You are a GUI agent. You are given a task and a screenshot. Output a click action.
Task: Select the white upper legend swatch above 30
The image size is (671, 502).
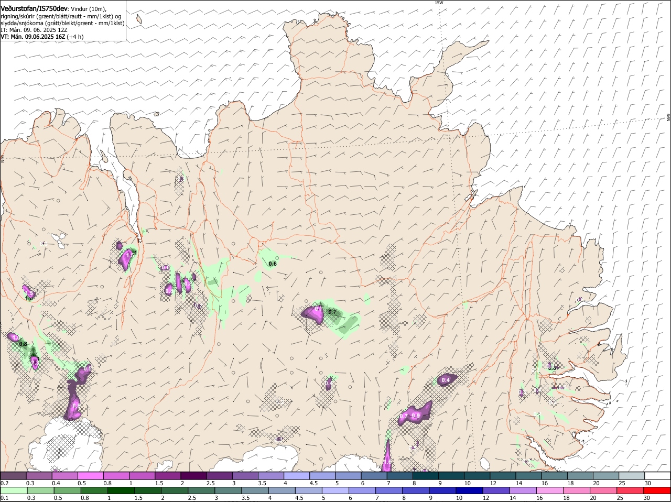coord(657,476)
